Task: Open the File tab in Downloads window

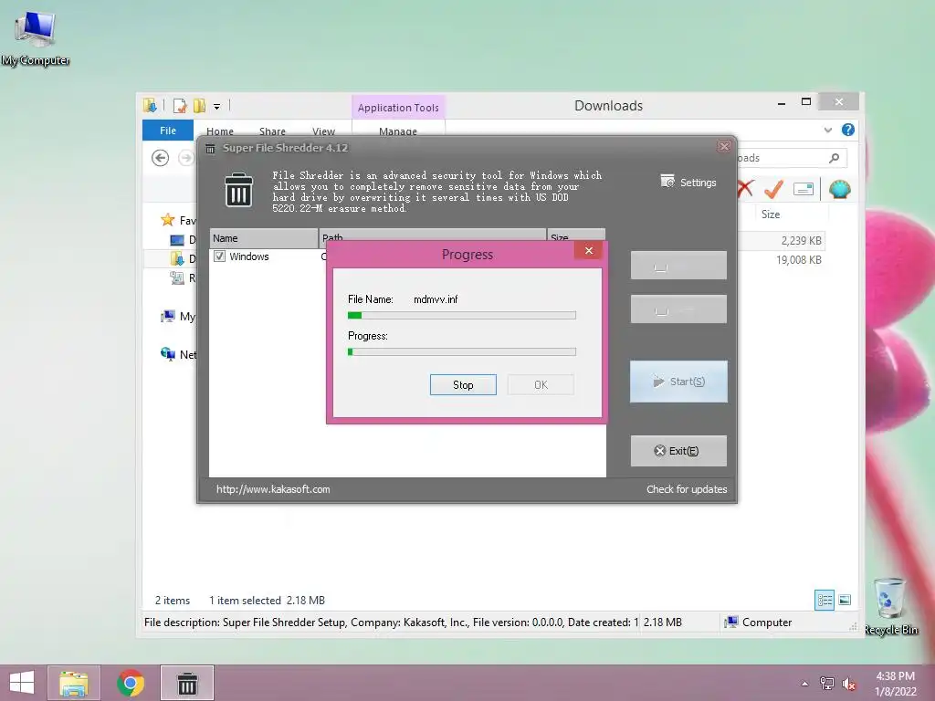Action: (x=168, y=131)
